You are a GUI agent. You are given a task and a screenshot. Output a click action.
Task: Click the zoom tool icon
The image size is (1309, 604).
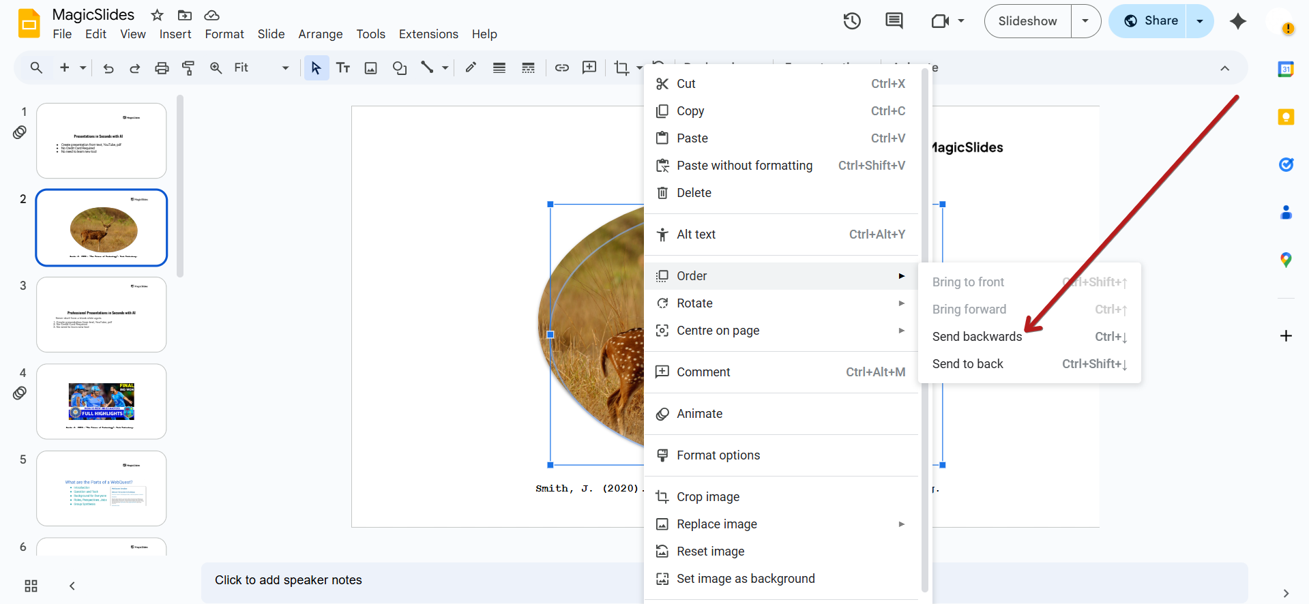pyautogui.click(x=216, y=67)
